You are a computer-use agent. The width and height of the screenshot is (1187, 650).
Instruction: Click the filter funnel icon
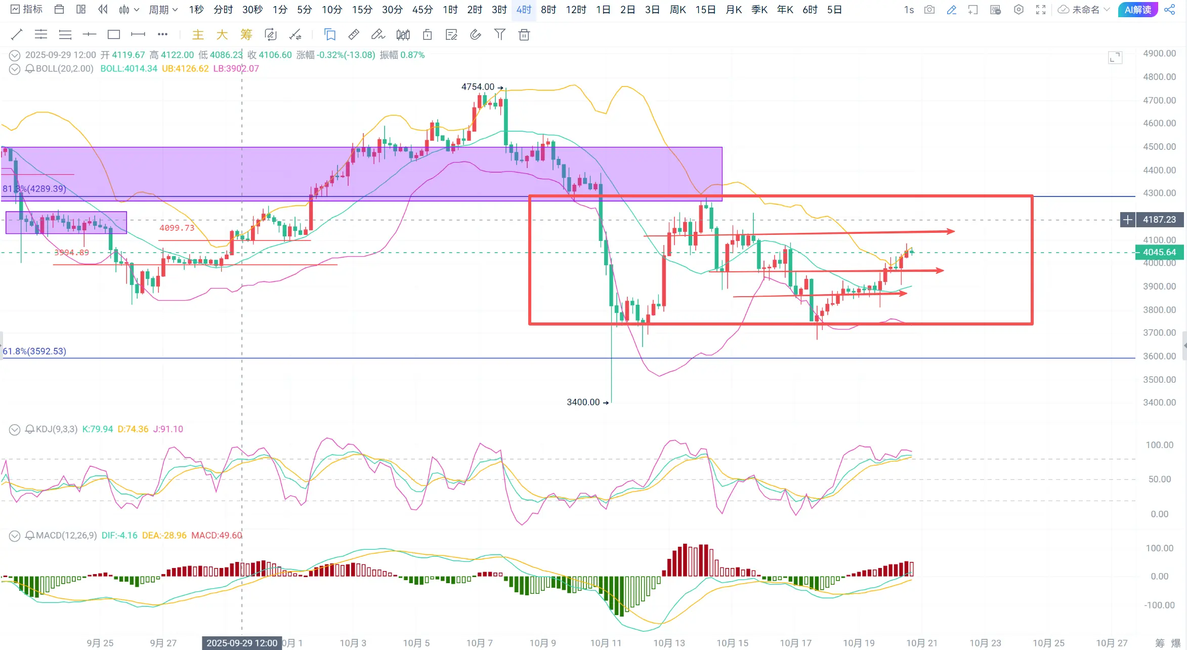500,34
